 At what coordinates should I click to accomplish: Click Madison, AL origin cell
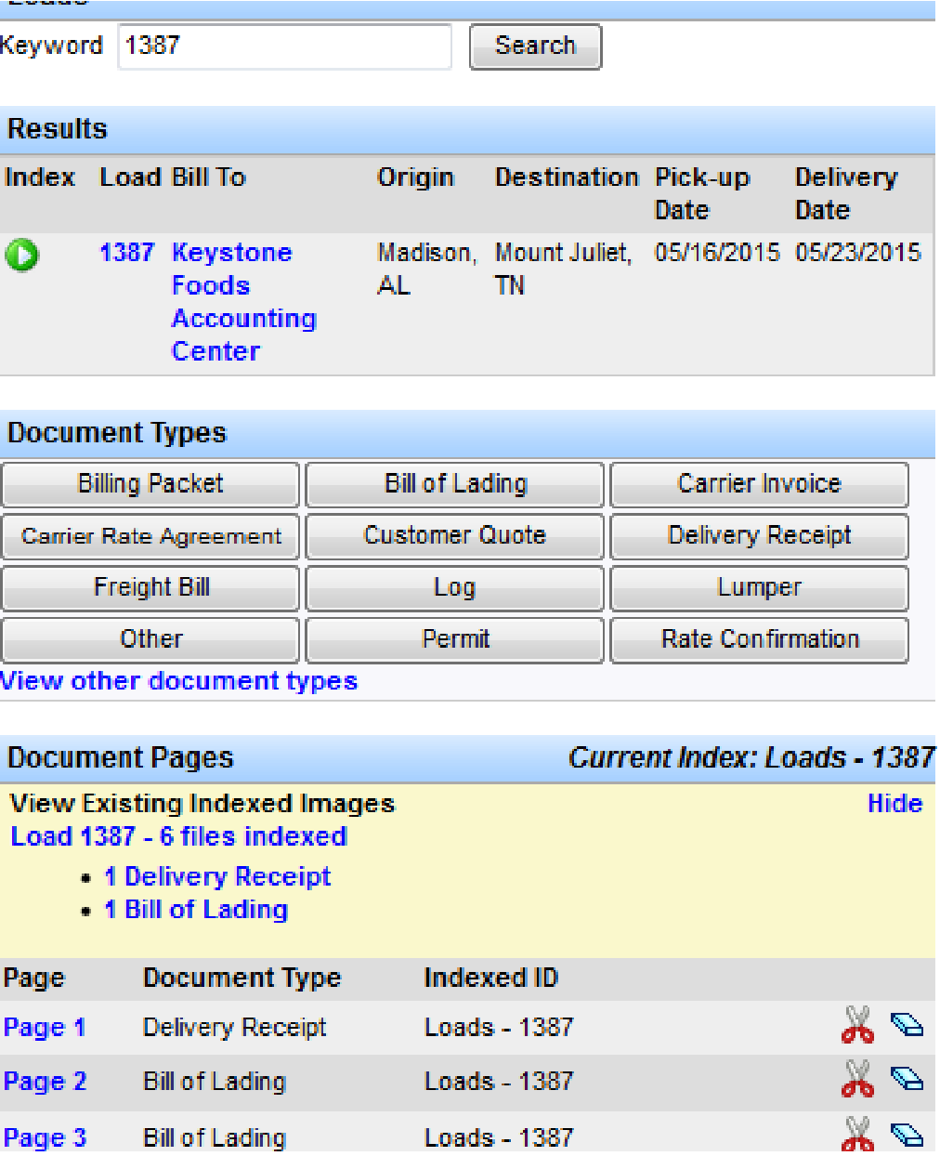pos(427,269)
